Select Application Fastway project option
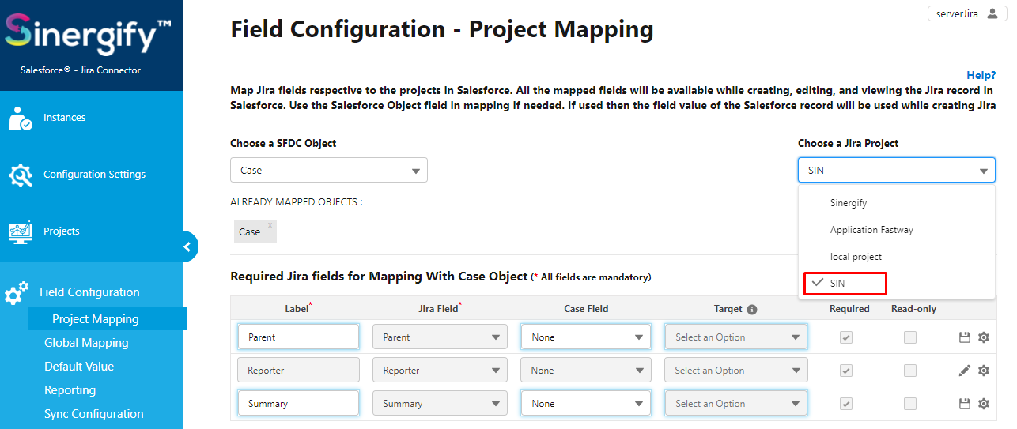Viewport: 1017px width, 429px height. coord(897,230)
